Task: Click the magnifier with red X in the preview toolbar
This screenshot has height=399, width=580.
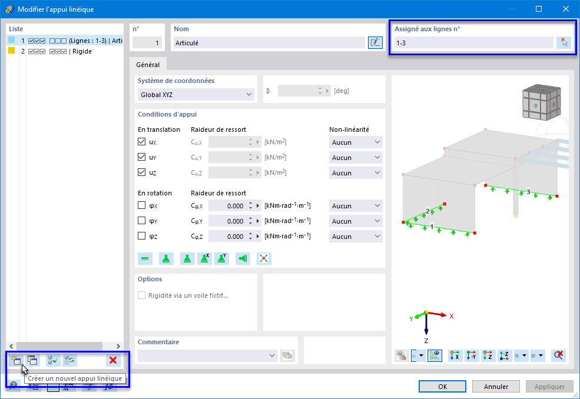Action: [x=558, y=355]
